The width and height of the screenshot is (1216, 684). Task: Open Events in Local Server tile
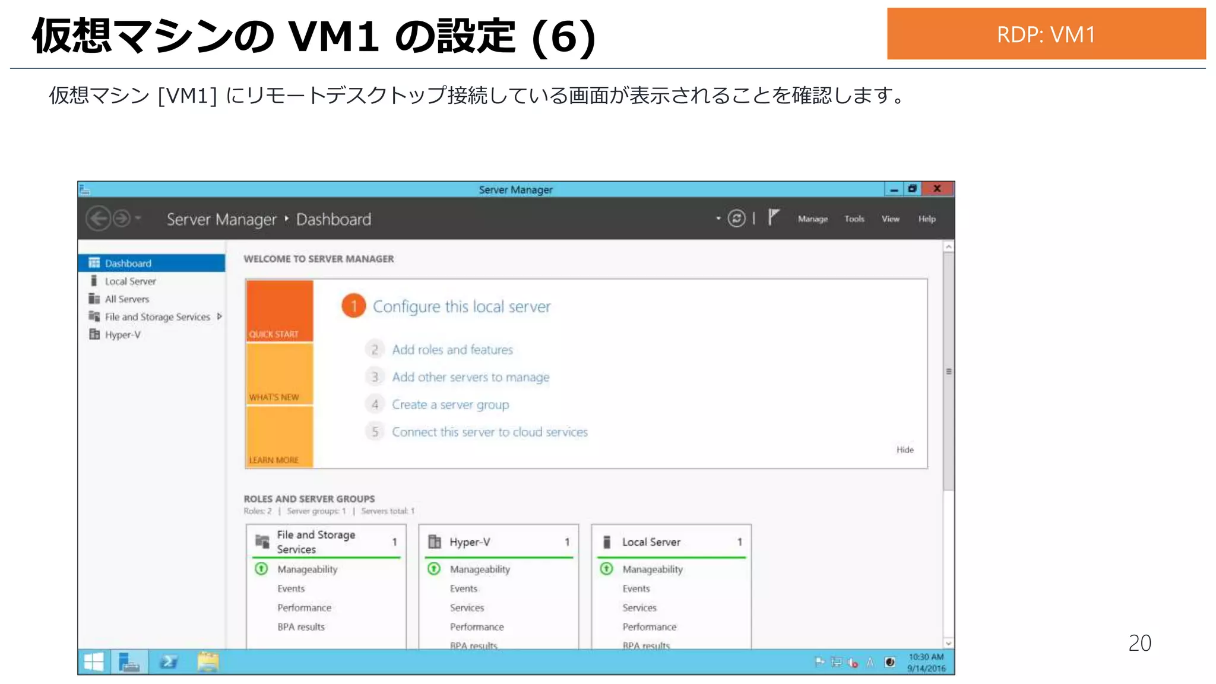click(x=636, y=588)
